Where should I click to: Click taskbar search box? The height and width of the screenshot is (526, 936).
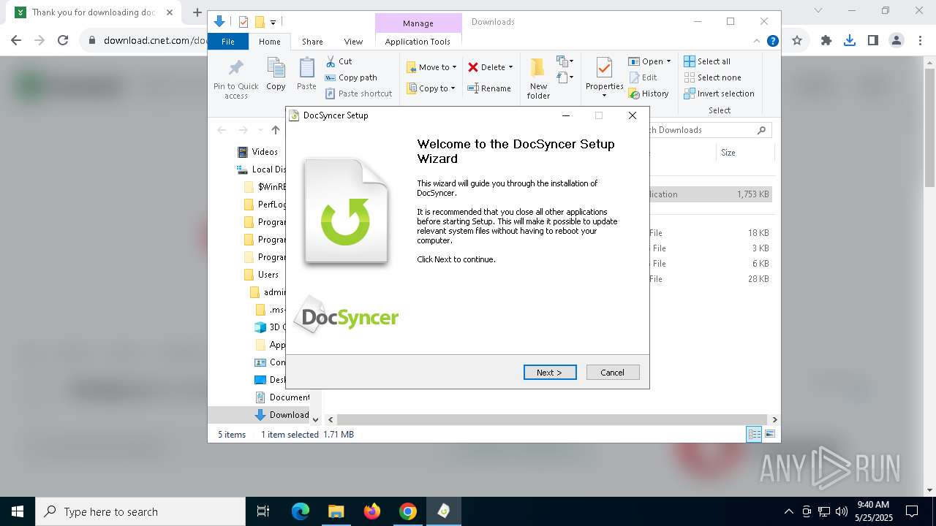point(140,511)
